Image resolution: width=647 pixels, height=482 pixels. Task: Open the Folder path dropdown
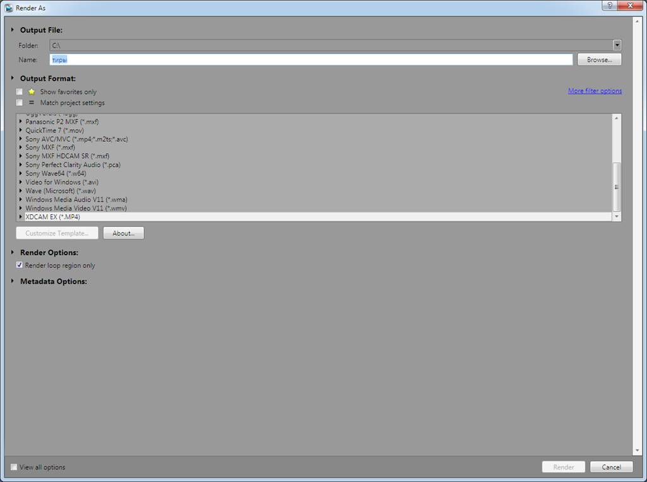click(x=617, y=45)
